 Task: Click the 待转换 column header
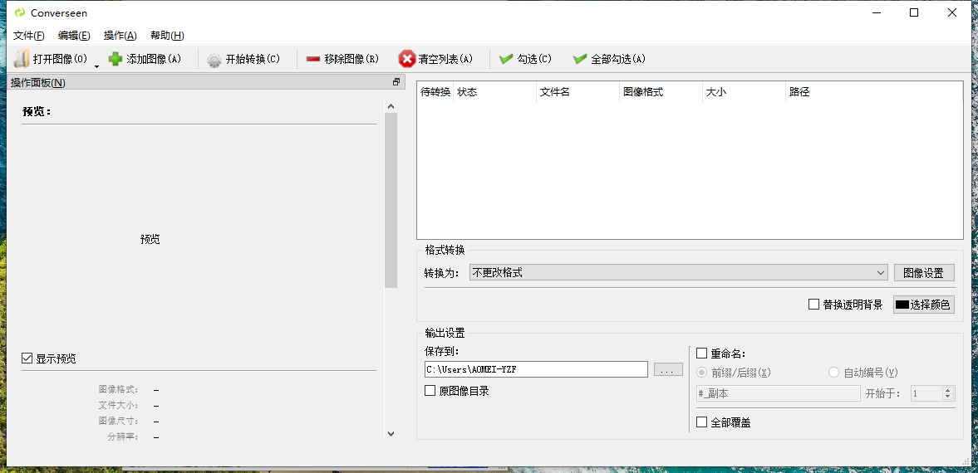point(435,92)
